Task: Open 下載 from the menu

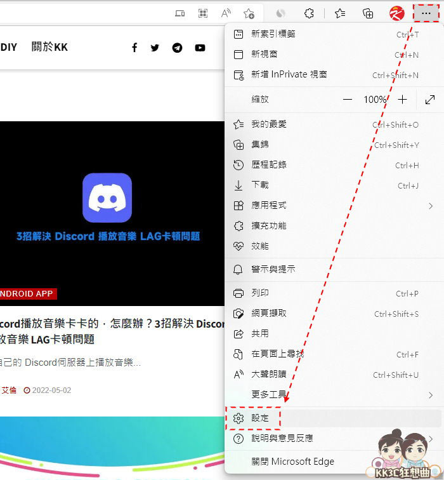Action: pos(334,185)
